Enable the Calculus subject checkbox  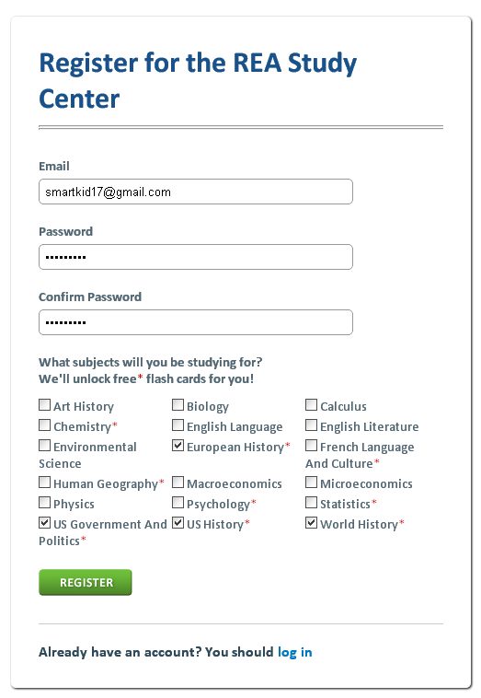tap(311, 404)
